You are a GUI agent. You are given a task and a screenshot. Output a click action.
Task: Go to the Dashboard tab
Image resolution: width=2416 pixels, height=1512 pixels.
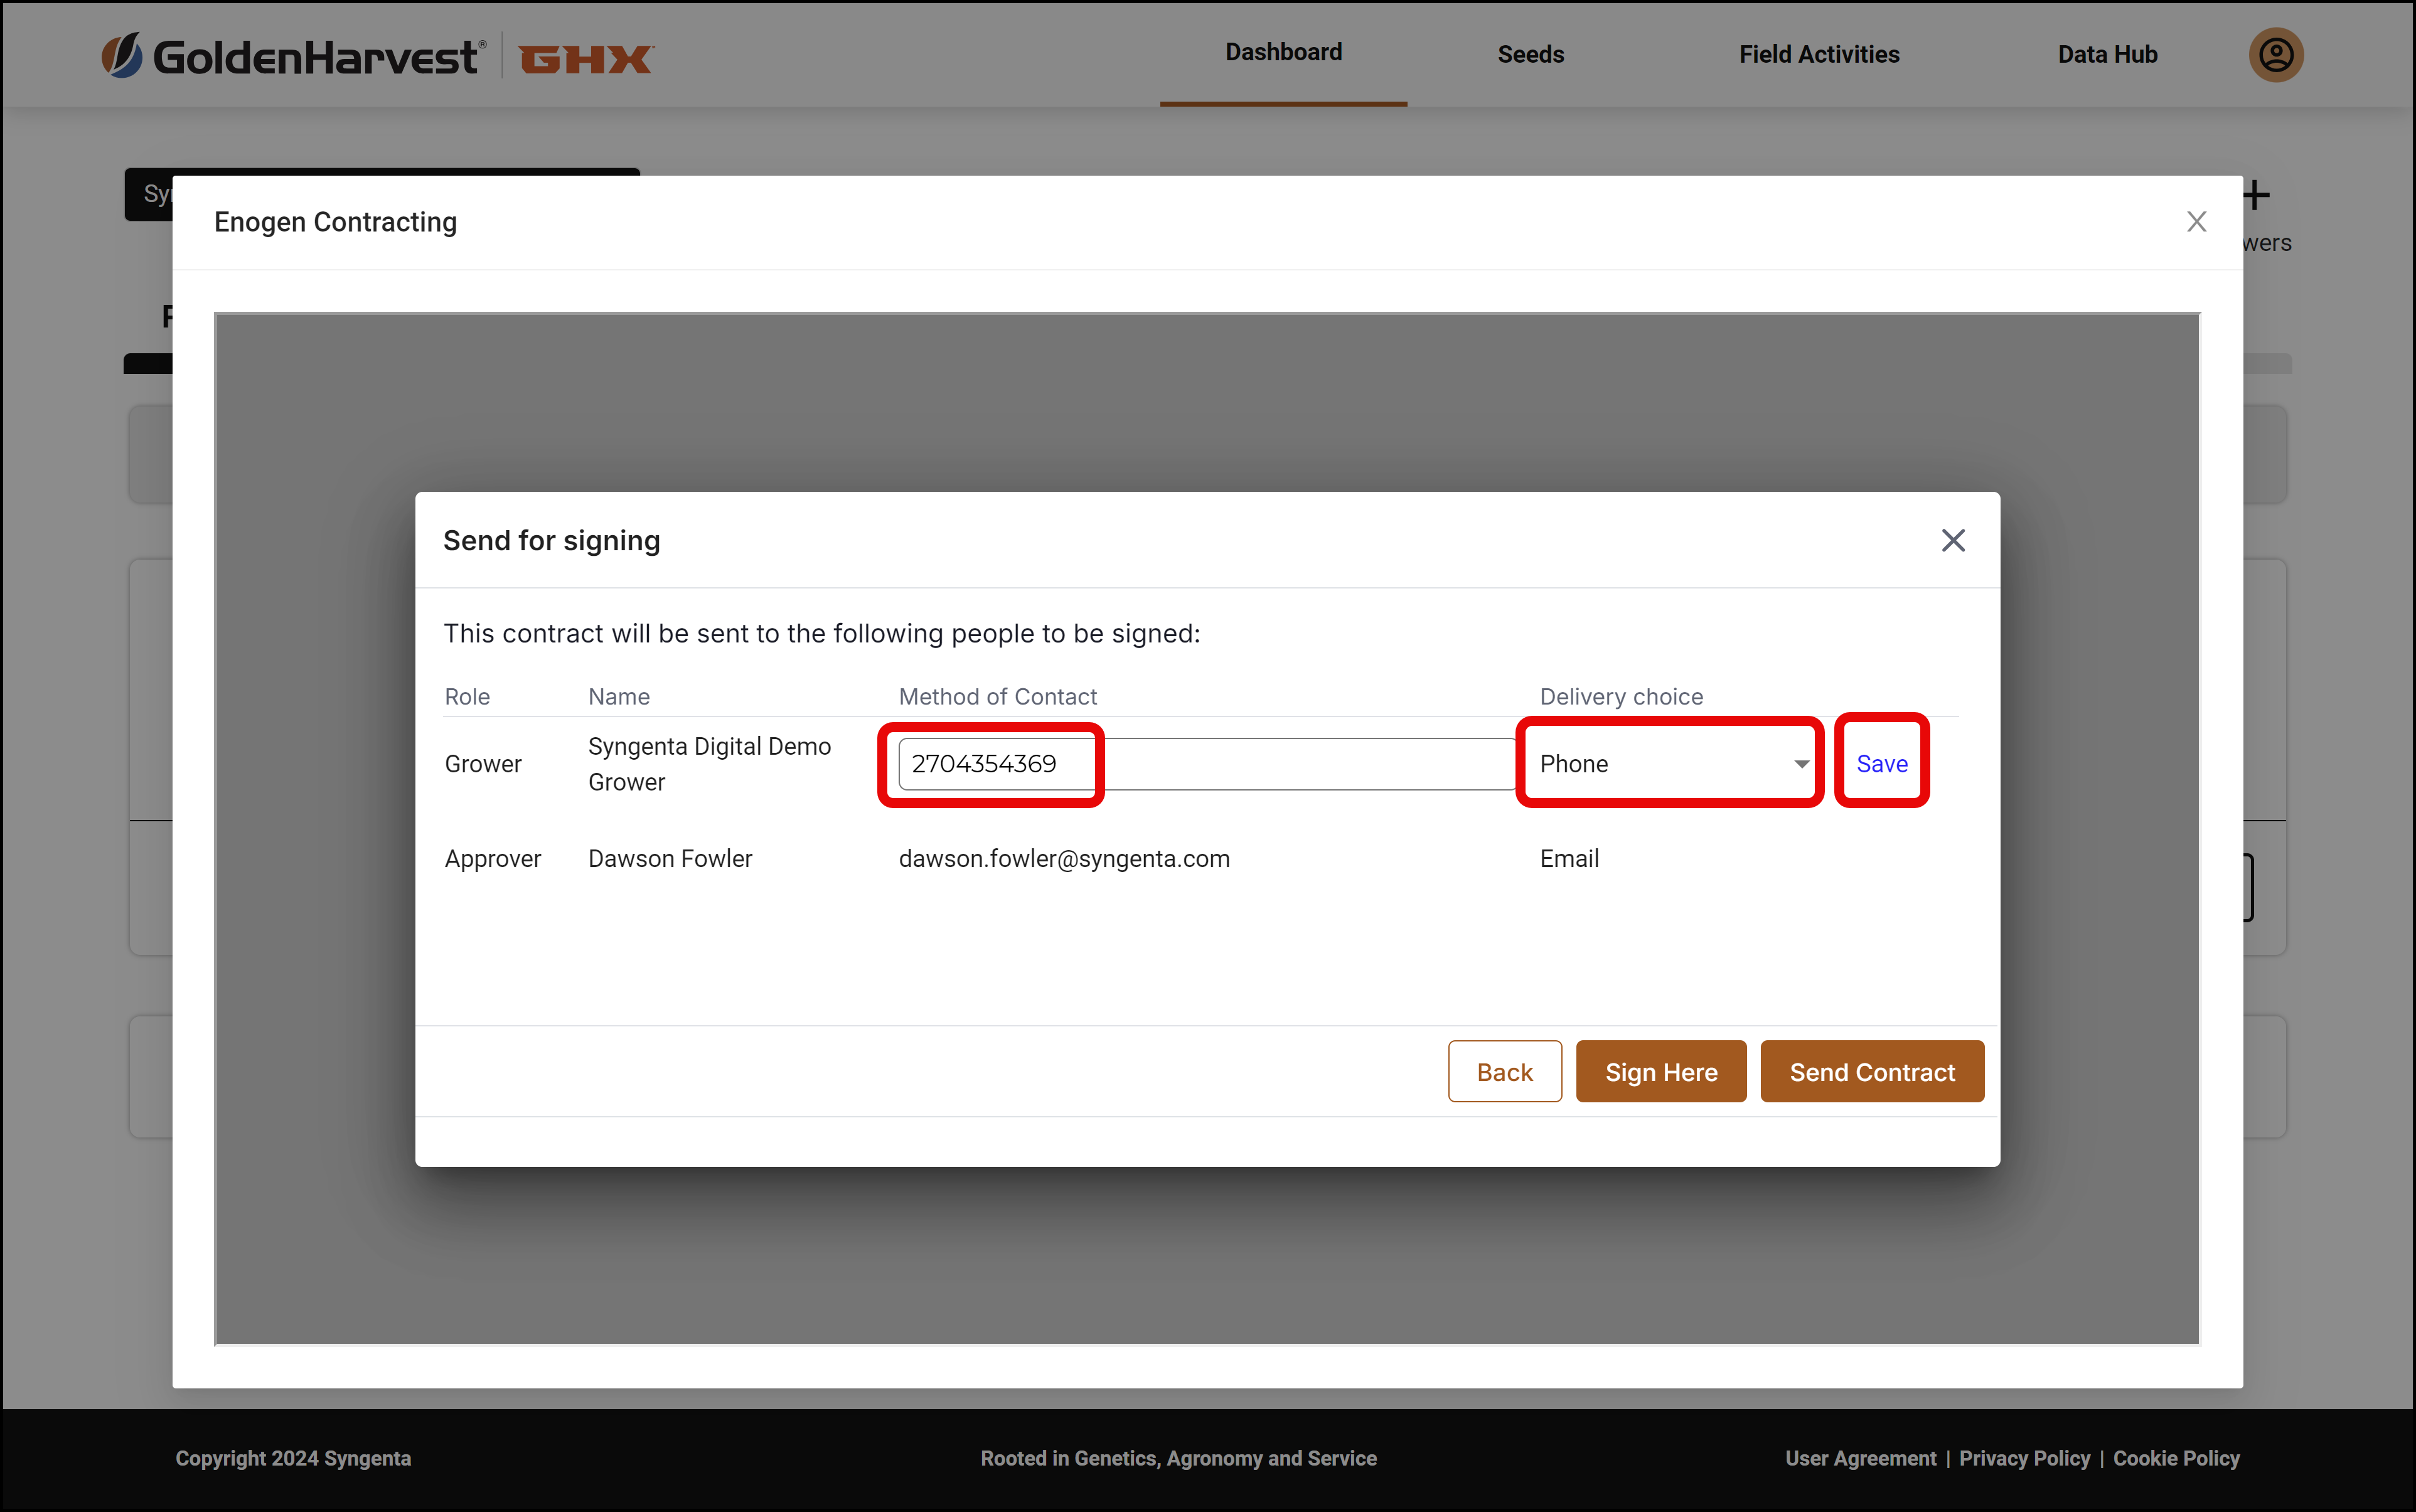point(1283,53)
